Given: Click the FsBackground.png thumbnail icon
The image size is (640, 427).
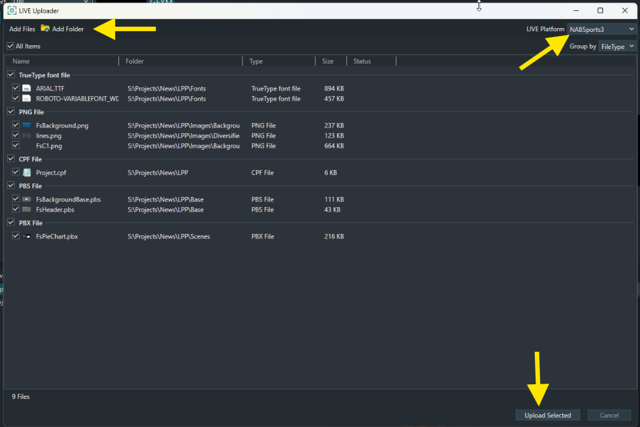Looking at the screenshot, I should [x=27, y=126].
